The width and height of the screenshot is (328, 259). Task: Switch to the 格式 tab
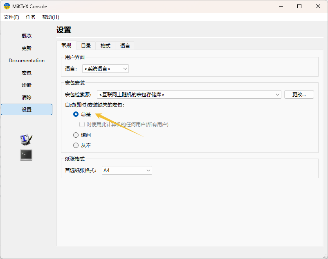106,46
